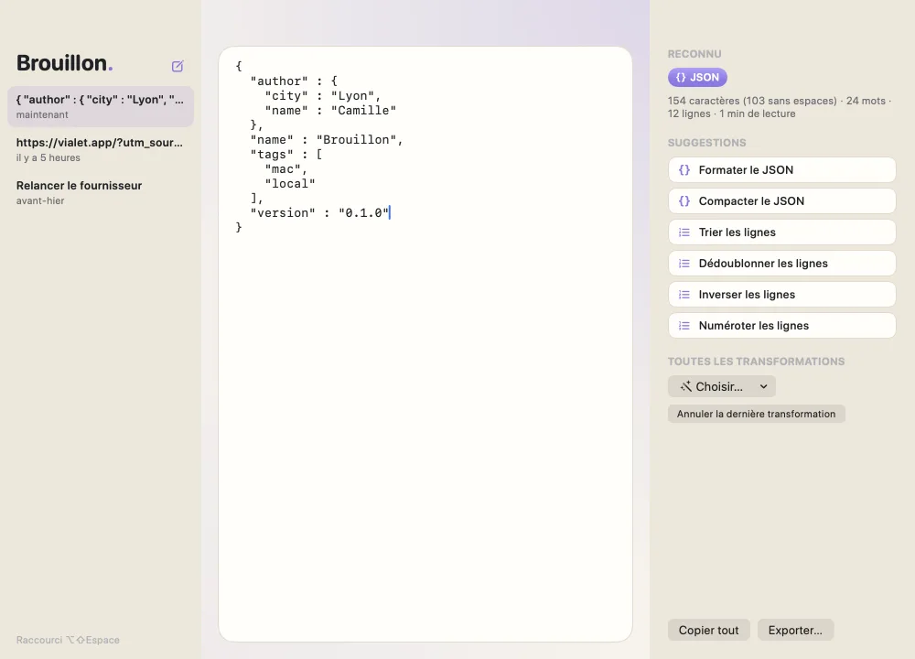Screen dimensions: 915x659
Task: Open the Choisir... transformations dropdown
Action: pos(722,386)
